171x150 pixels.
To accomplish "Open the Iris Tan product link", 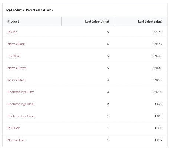I will click(12, 32).
